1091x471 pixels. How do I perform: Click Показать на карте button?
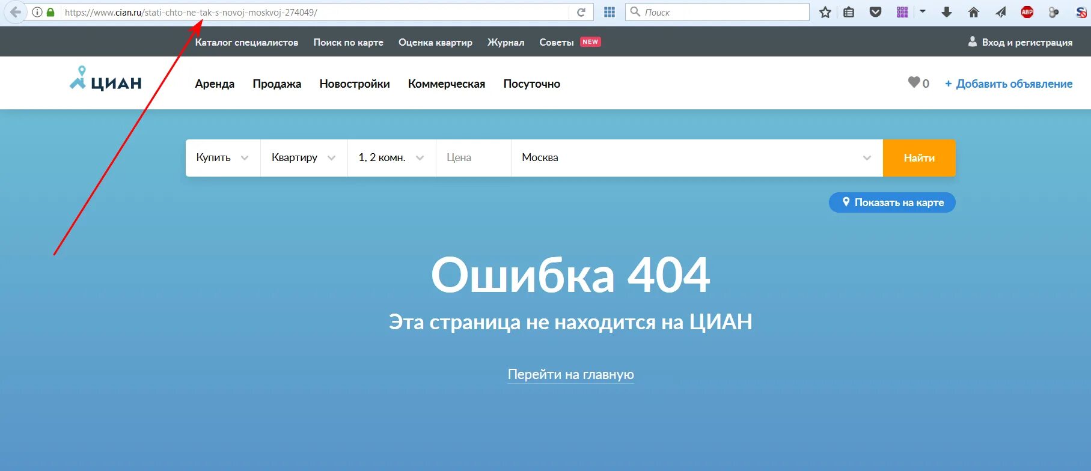[892, 202]
